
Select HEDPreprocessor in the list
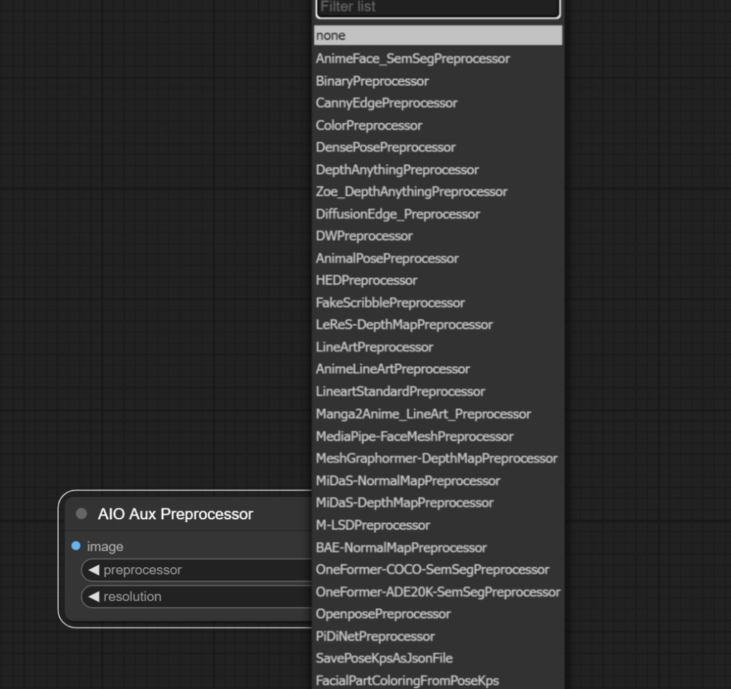(367, 281)
